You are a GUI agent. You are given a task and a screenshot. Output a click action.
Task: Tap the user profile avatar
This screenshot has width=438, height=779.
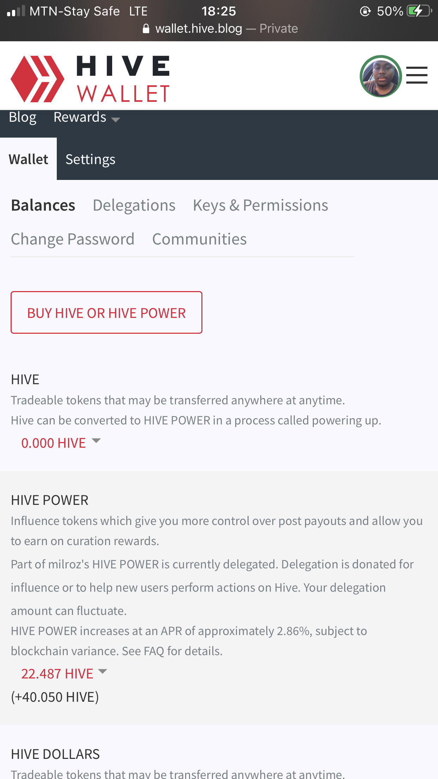(381, 76)
